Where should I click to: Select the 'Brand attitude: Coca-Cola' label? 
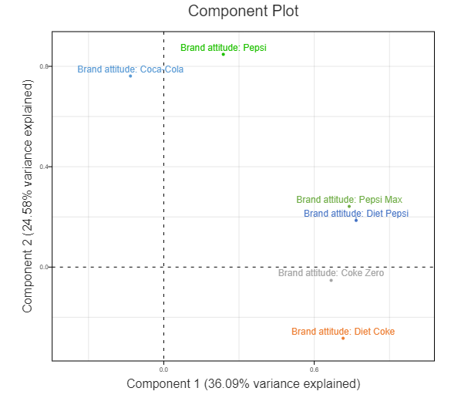click(x=130, y=69)
